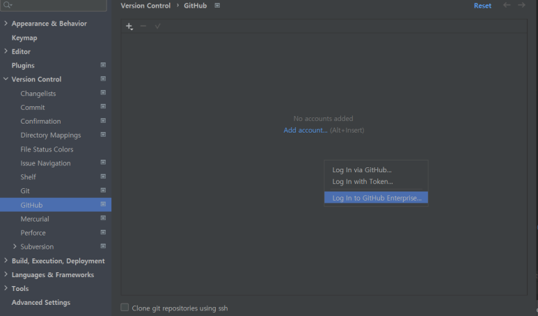The height and width of the screenshot is (316, 538).
Task: Click project icon next to Changelists
Action: tap(103, 92)
